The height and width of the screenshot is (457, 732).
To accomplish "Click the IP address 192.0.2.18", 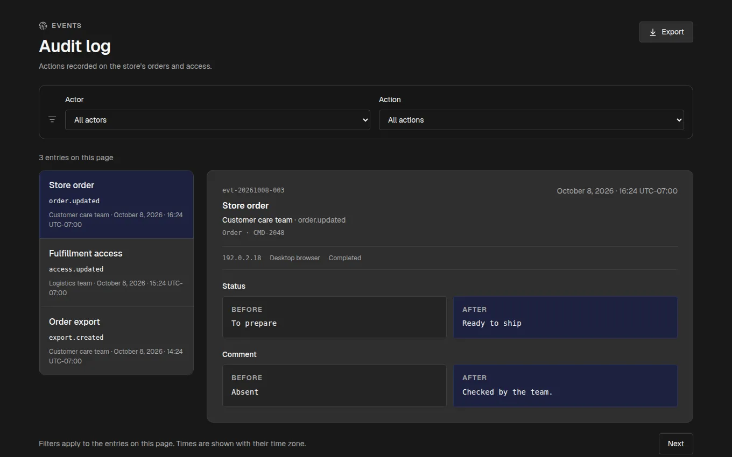I will pos(242,258).
